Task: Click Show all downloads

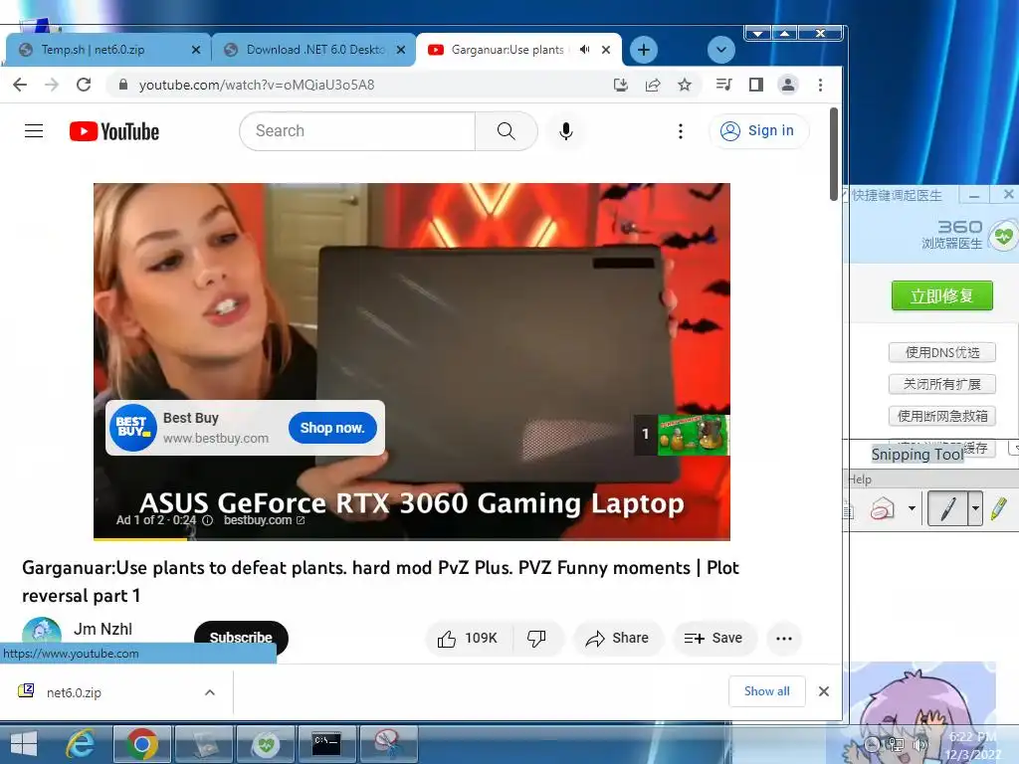Action: (767, 691)
